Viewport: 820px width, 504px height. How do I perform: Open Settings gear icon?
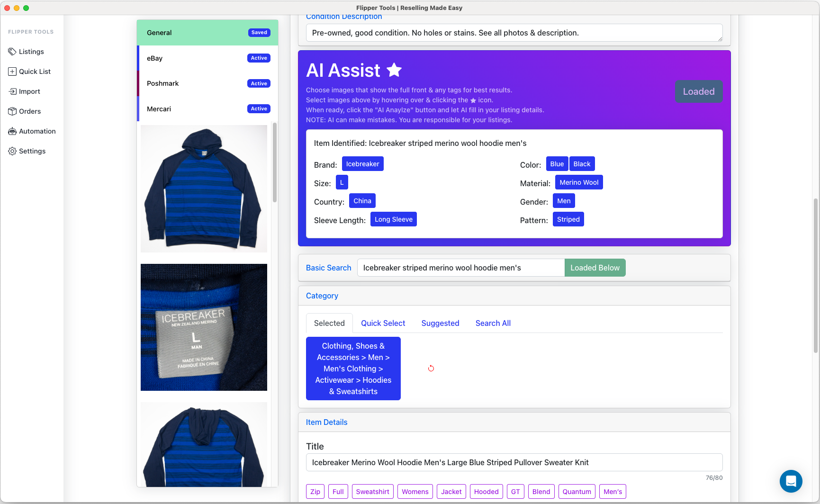[x=12, y=151]
